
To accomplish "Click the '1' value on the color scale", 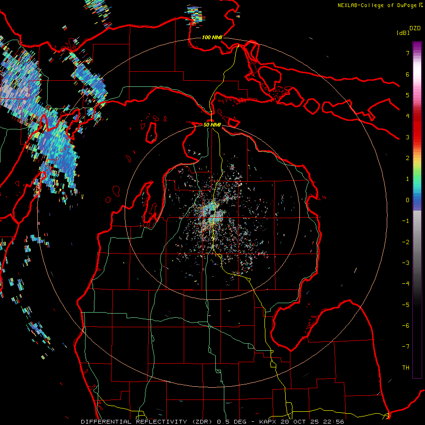I will pos(408,179).
